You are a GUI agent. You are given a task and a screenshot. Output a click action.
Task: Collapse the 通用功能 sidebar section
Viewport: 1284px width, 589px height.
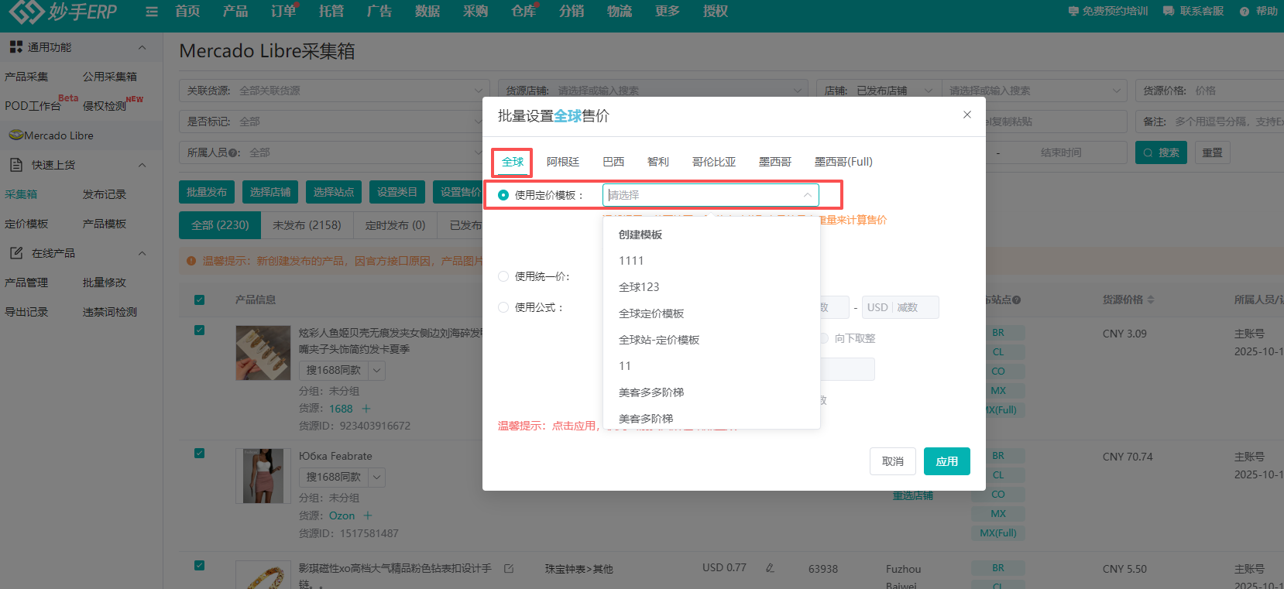click(x=142, y=47)
